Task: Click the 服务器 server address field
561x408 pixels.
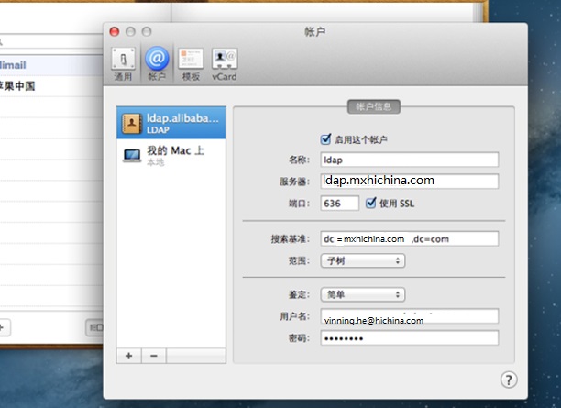Action: [409, 181]
